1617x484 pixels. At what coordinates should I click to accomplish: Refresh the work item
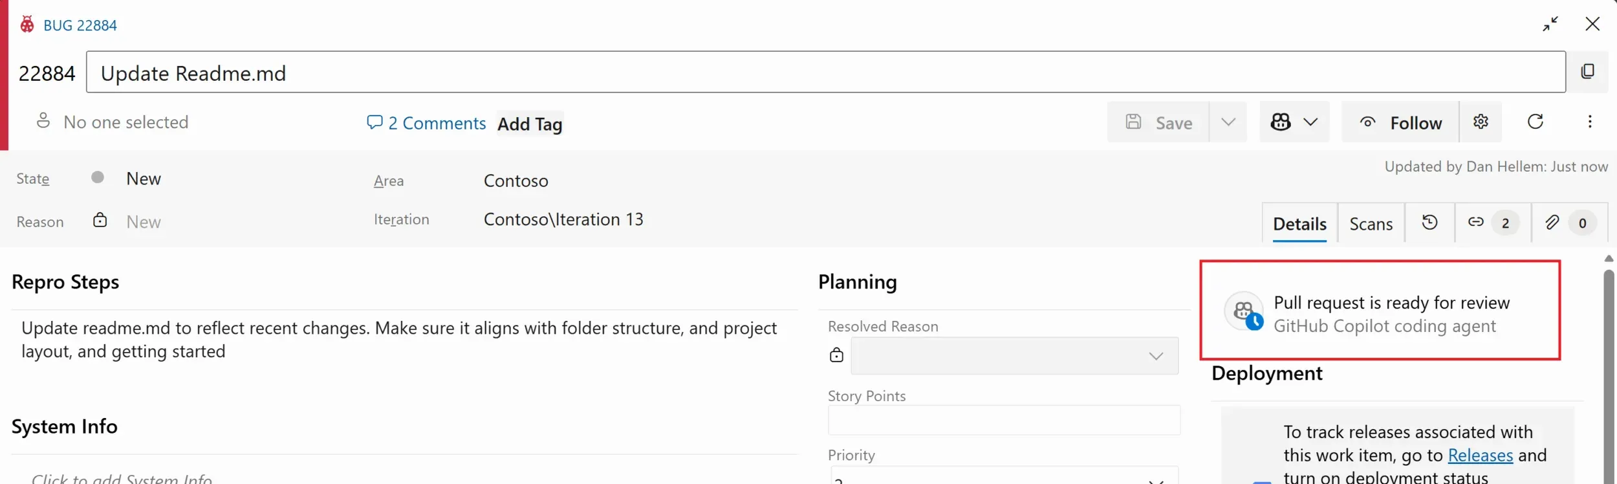click(x=1536, y=122)
